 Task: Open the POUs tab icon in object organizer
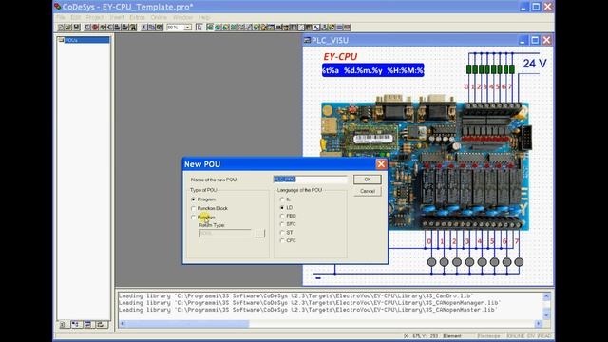[x=64, y=324]
